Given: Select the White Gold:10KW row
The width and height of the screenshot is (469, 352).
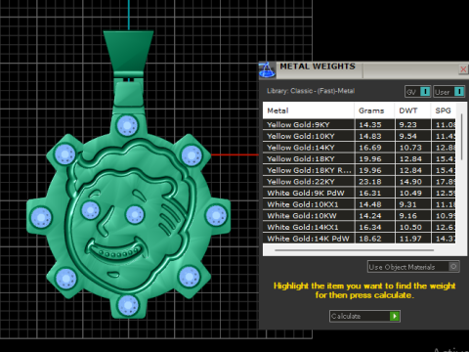Looking at the screenshot, I should [360, 215].
